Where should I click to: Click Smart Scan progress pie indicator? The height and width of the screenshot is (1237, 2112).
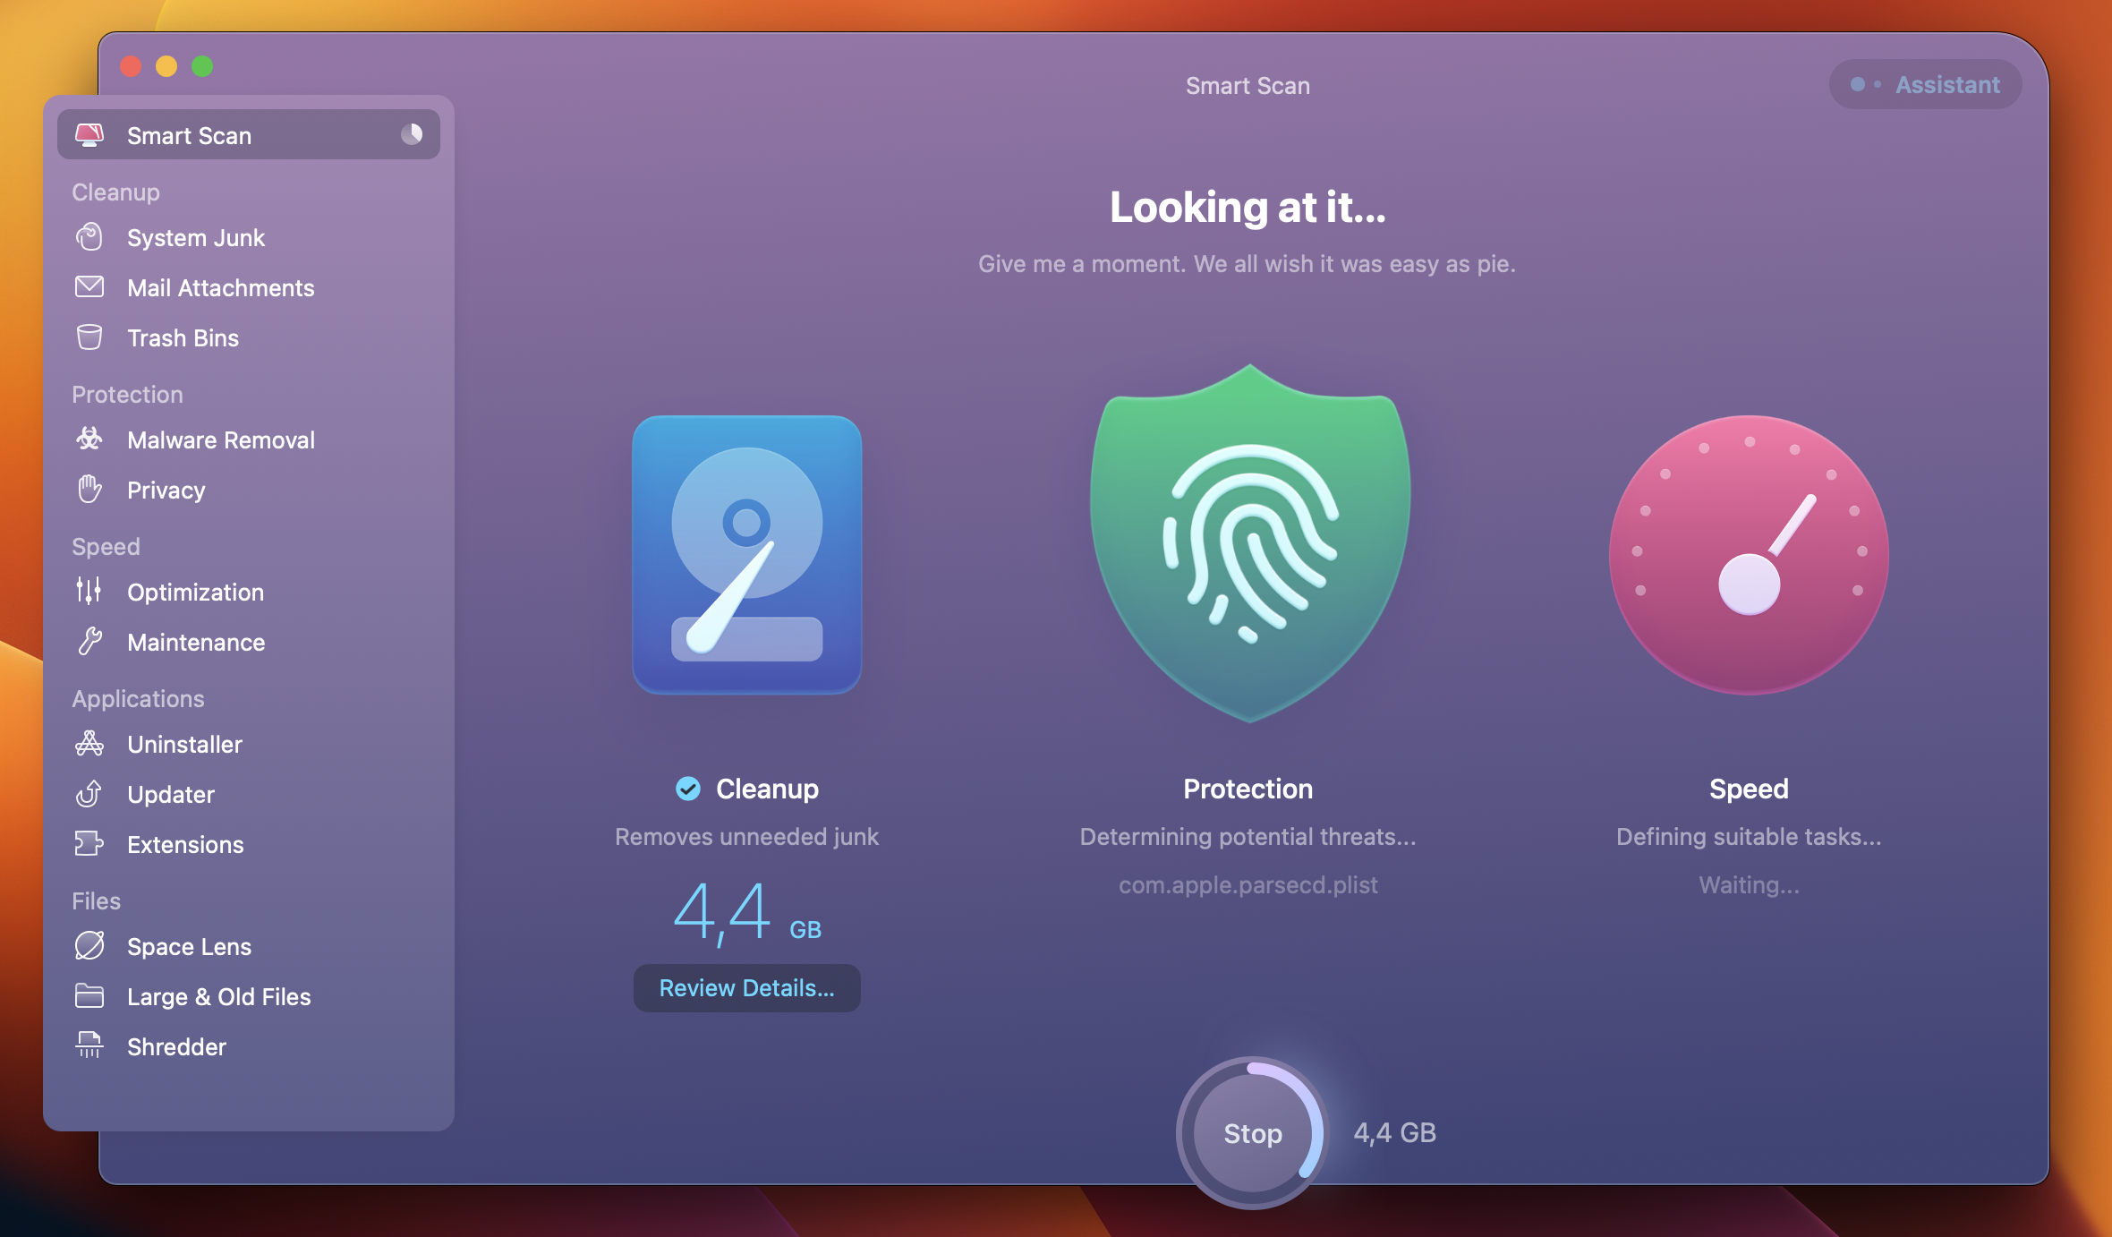[412, 134]
